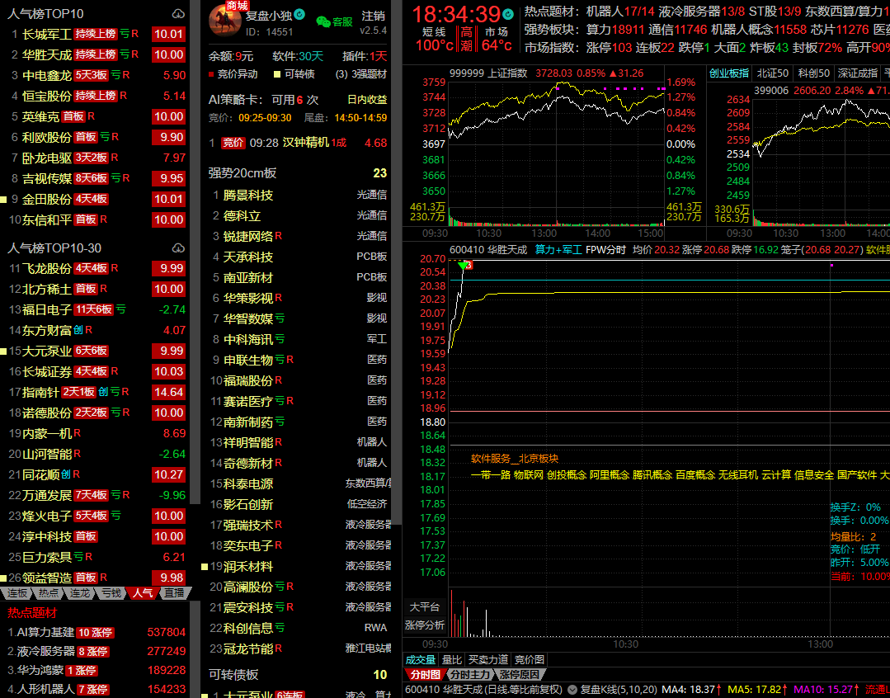This screenshot has width=890, height=698.
Task: Click the 11天6板 tag on 福日电子
Action: pos(94,309)
